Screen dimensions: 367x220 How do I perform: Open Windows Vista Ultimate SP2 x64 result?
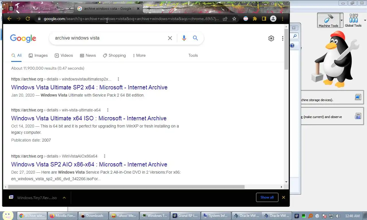(x=89, y=87)
